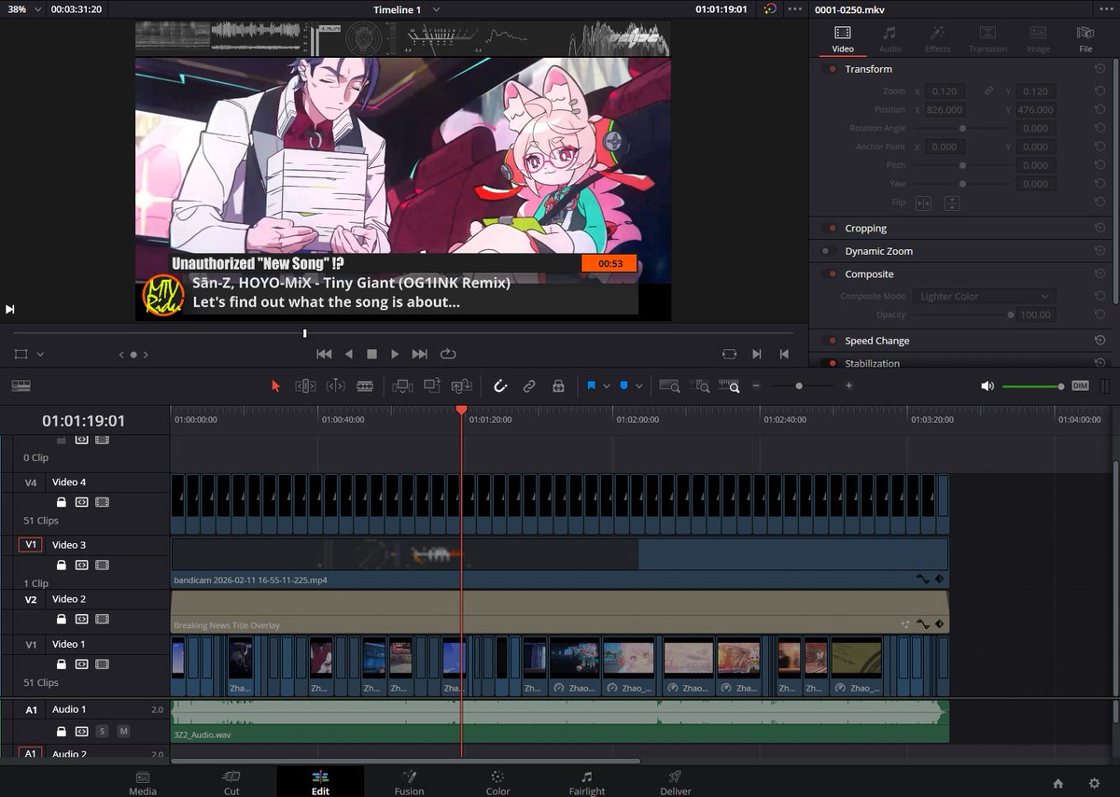Click the DIM audio button
Image resolution: width=1120 pixels, height=797 pixels.
tap(1080, 385)
